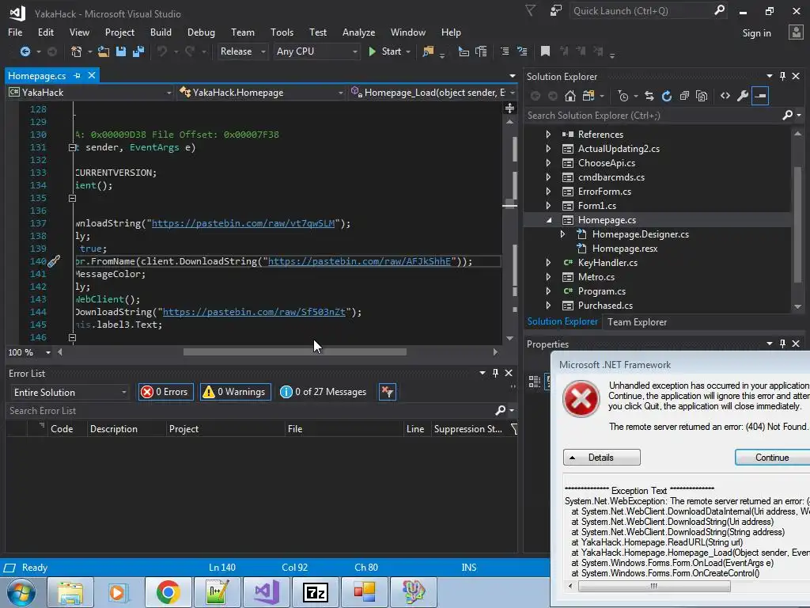Open the pastebin Sf503nZt link on line 144
Viewport: 810px width, 608px height.
coord(254,312)
